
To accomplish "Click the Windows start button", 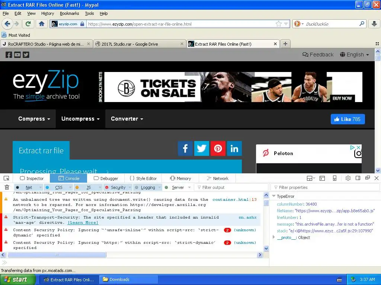I will [x=18, y=279].
